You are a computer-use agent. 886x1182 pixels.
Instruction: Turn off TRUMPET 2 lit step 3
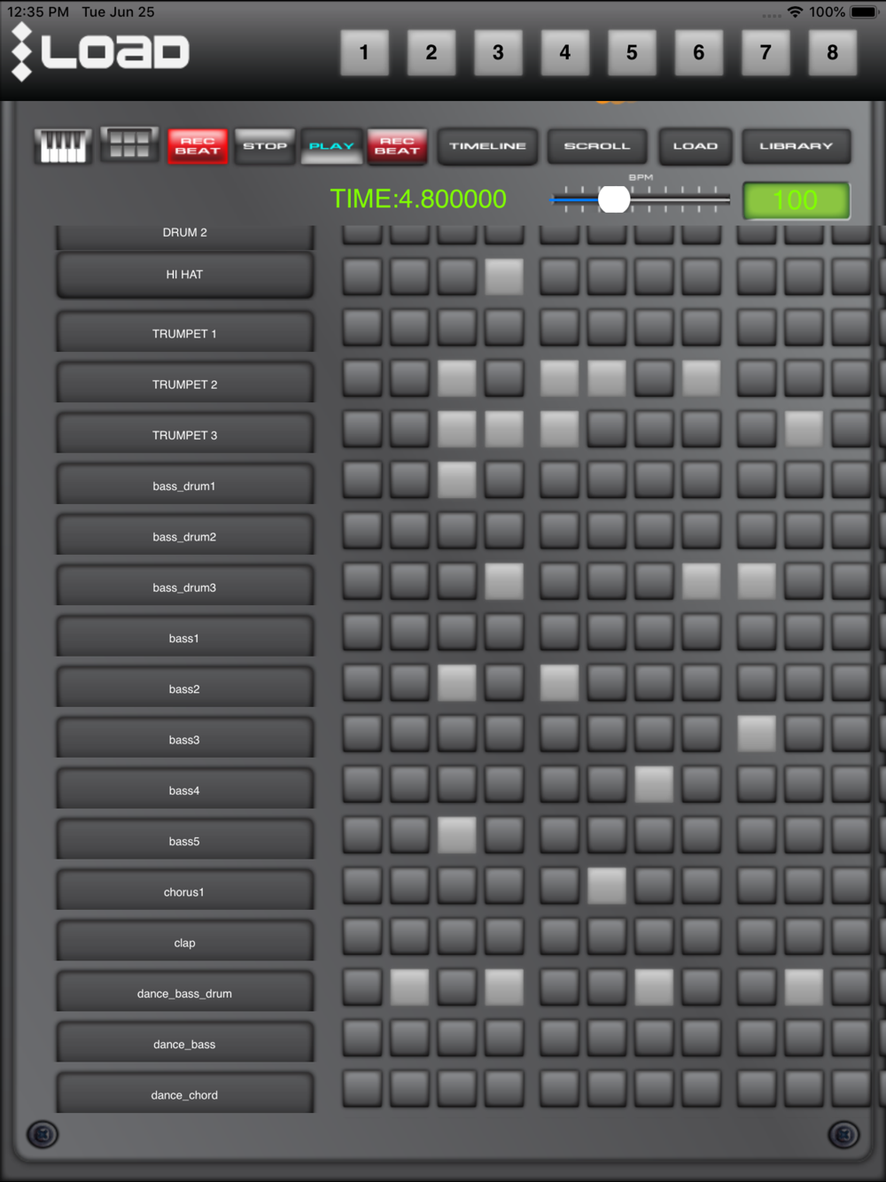pos(457,378)
